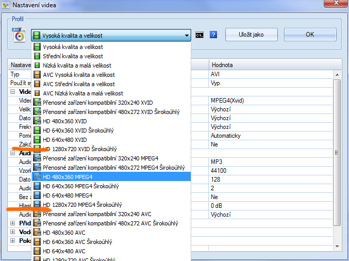Click the icon beside HD 480x360 XVID
Viewport: 349px width, 261px height.
click(x=37, y=121)
